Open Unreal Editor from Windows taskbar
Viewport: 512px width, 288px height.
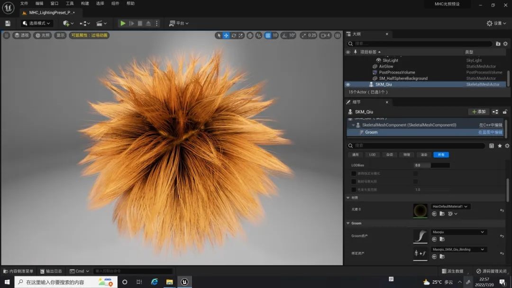184,282
